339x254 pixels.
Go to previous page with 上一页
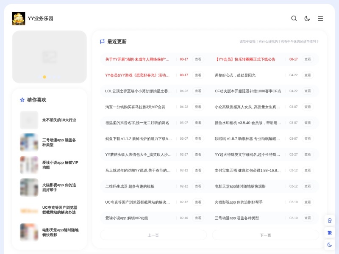tap(153, 235)
